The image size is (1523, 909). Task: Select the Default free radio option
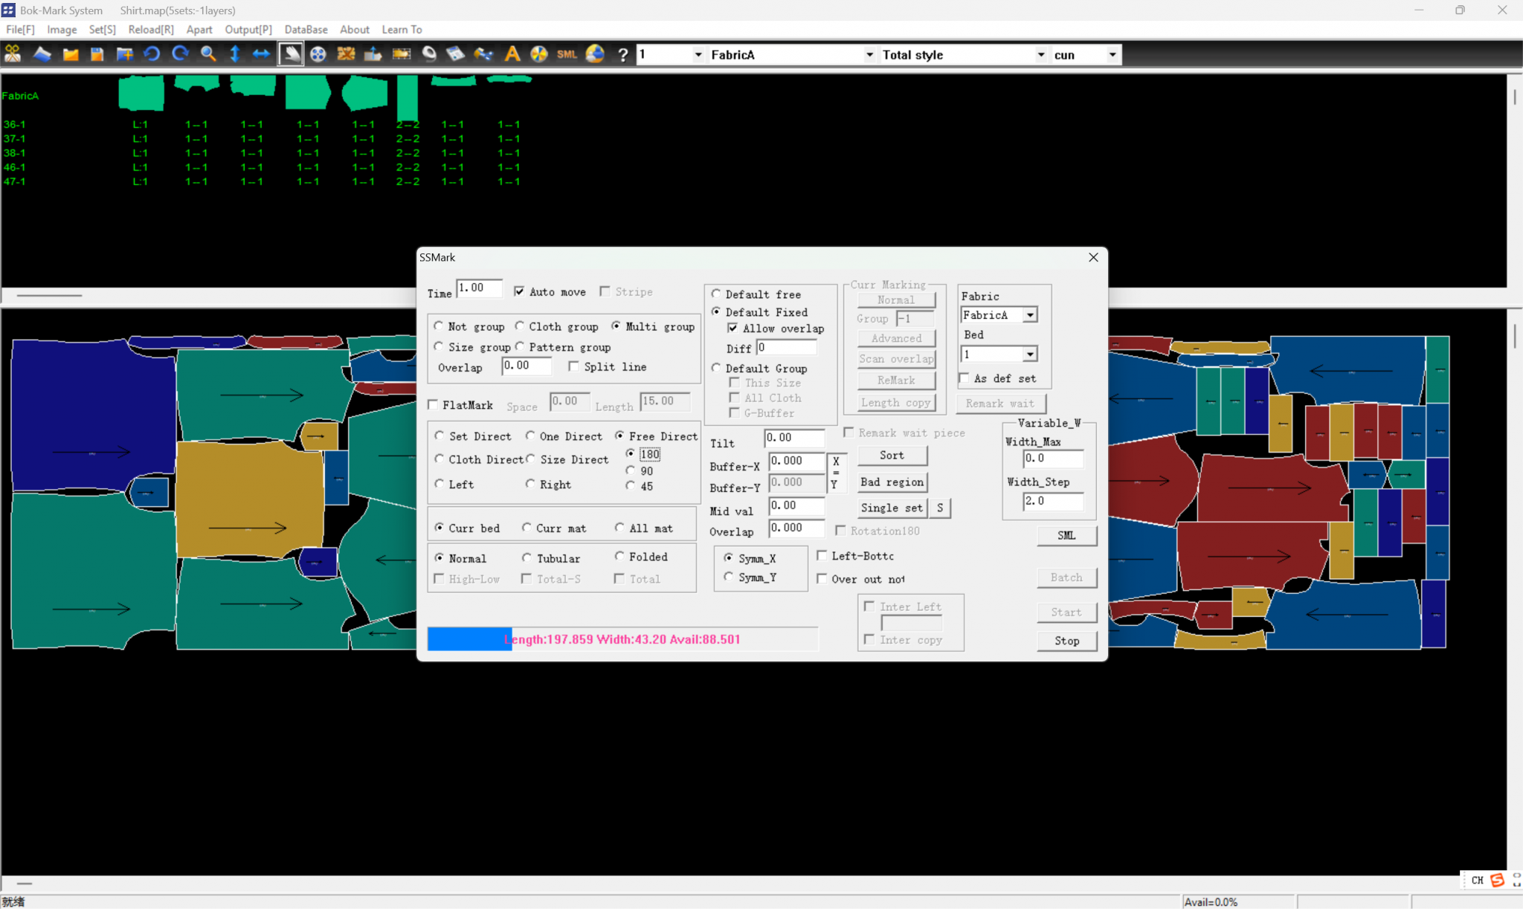[x=716, y=294]
